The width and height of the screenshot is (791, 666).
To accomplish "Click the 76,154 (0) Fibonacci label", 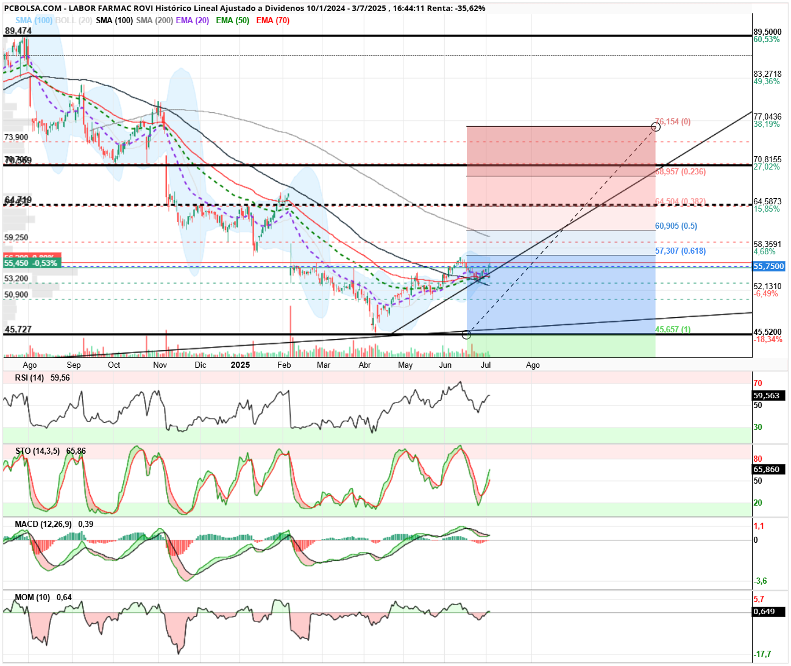I will (673, 122).
